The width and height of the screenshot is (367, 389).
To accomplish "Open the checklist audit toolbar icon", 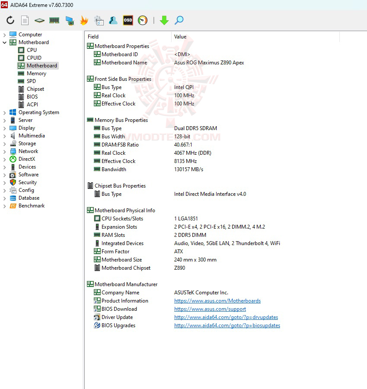I will point(99,20).
